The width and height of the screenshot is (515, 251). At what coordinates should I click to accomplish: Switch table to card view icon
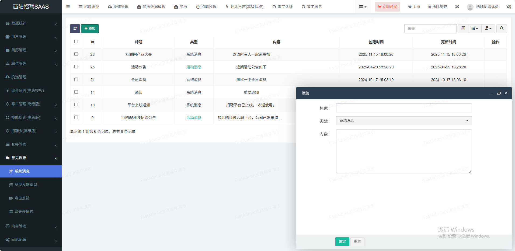[x=463, y=29]
